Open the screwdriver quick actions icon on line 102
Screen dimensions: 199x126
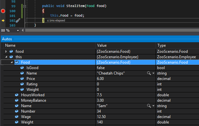click(18, 20)
